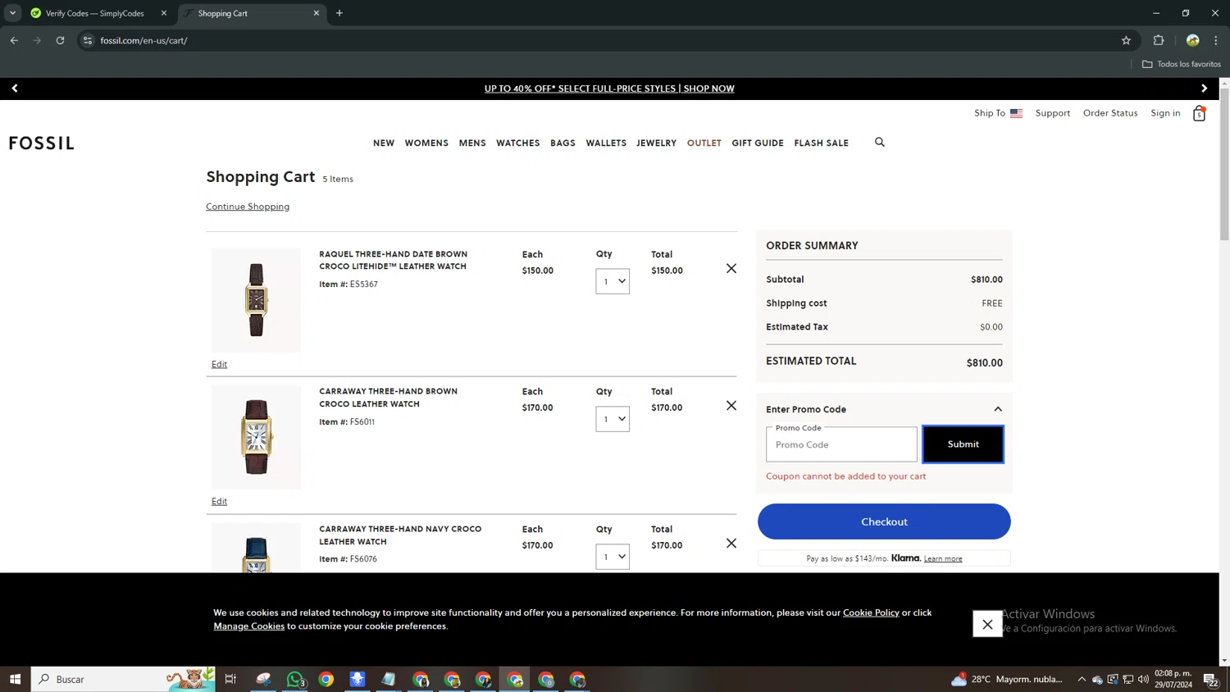The image size is (1230, 692).
Task: Show the previous promo banner with left arrow
Action: point(15,89)
